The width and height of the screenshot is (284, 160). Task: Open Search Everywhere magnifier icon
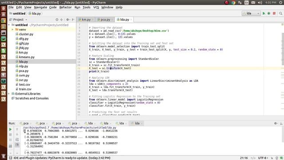point(280,13)
